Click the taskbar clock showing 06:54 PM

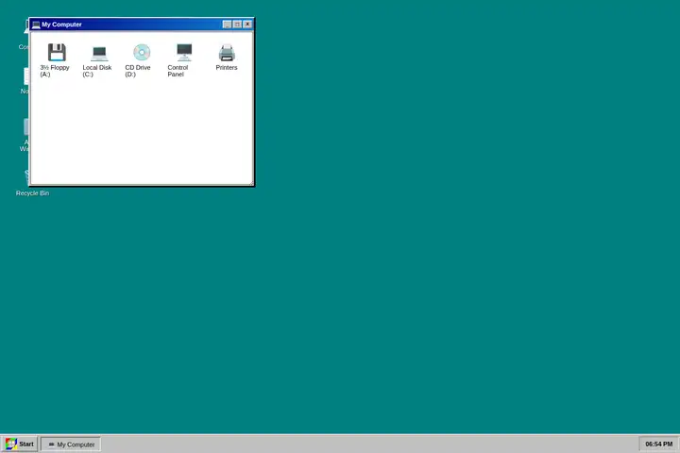coord(658,444)
